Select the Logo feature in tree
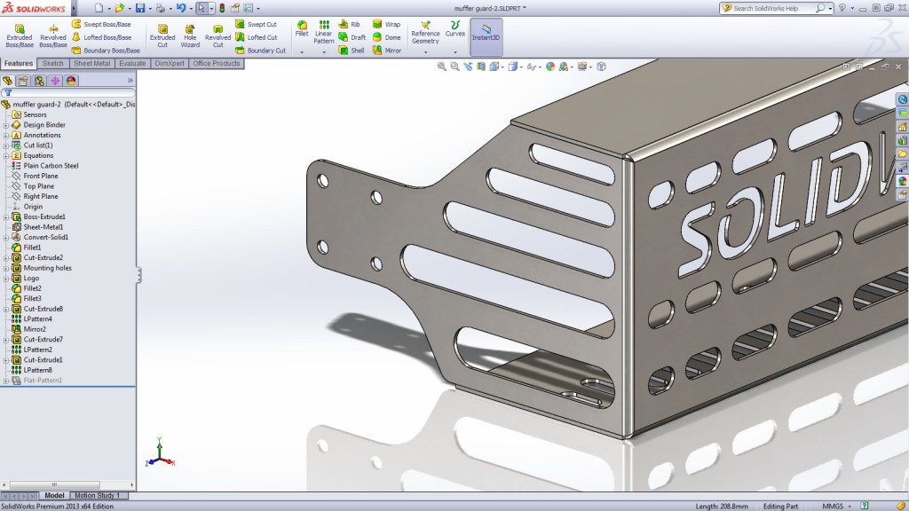The width and height of the screenshot is (909, 511). 26,278
